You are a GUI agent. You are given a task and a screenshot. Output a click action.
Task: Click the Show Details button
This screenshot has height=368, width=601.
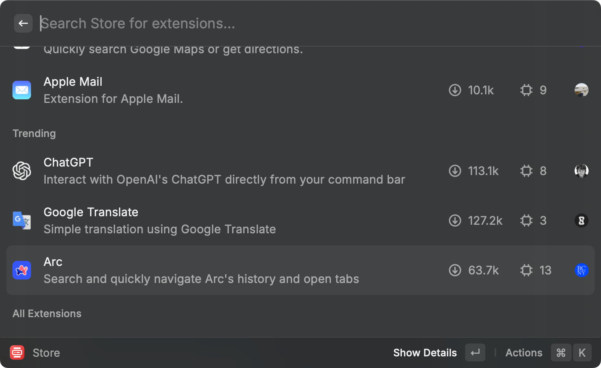coord(425,353)
